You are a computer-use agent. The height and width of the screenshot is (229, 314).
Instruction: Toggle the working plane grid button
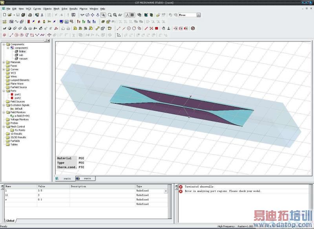click(x=132, y=15)
